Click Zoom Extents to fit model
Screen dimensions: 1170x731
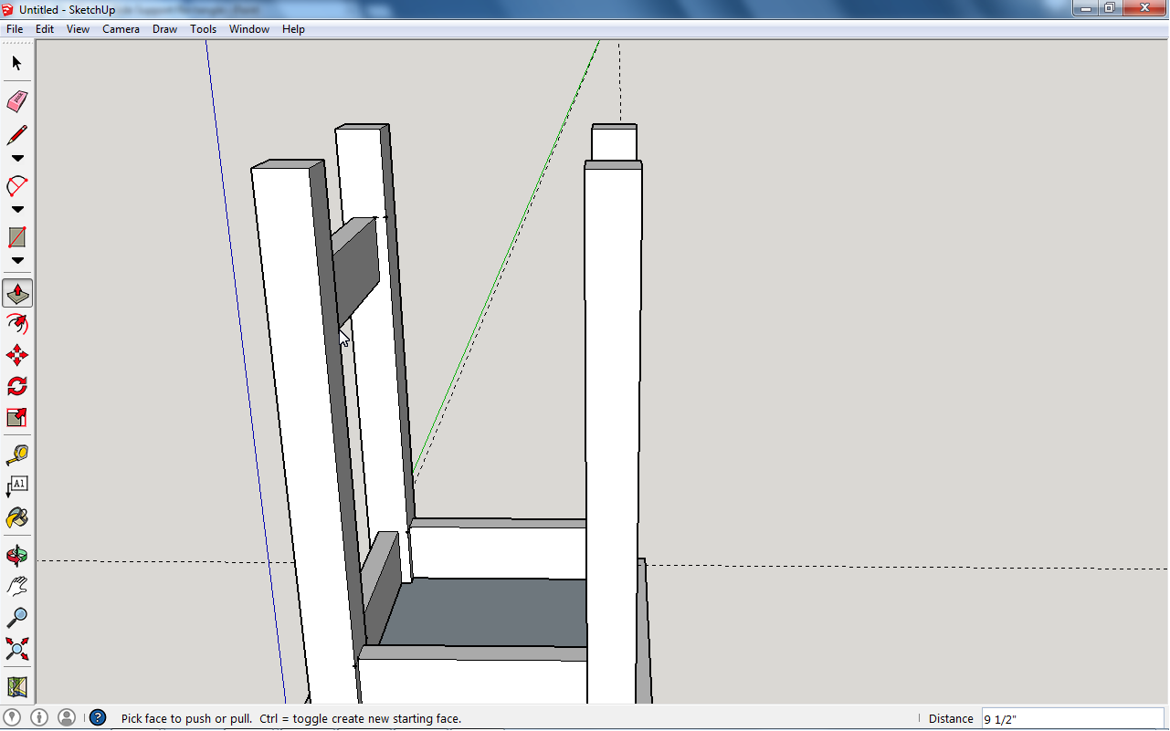point(16,649)
